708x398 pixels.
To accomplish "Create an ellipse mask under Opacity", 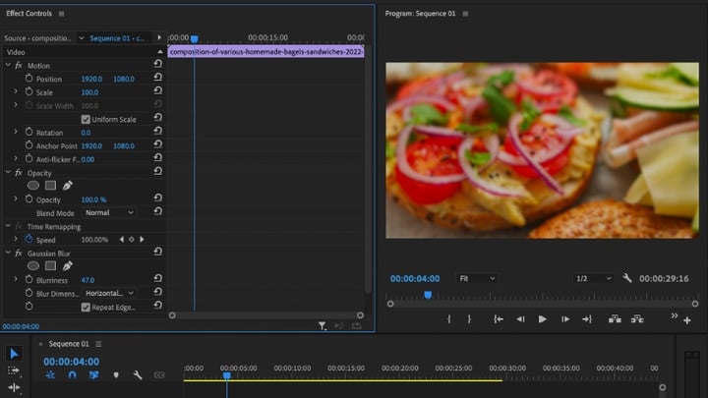I will pyautogui.click(x=33, y=185).
